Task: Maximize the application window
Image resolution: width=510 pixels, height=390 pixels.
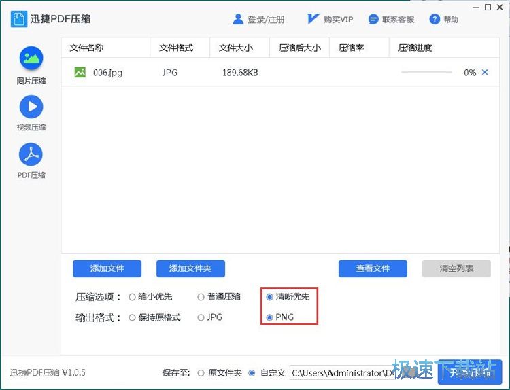Action: point(488,7)
